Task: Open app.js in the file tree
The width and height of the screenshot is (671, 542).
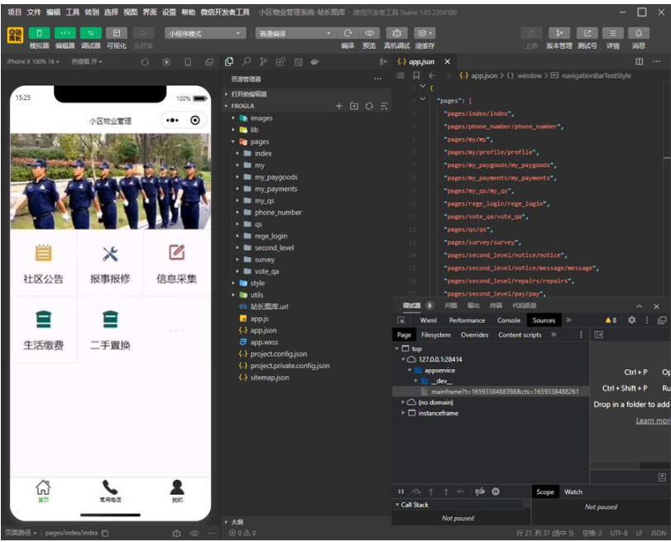Action: point(259,319)
